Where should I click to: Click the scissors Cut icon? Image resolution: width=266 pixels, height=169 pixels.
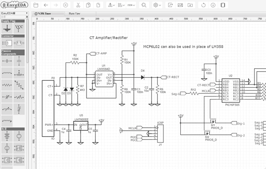click(x=77, y=5)
